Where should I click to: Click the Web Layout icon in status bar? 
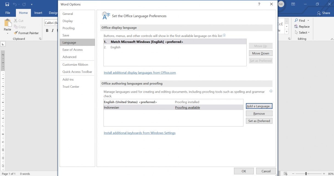coord(286,174)
